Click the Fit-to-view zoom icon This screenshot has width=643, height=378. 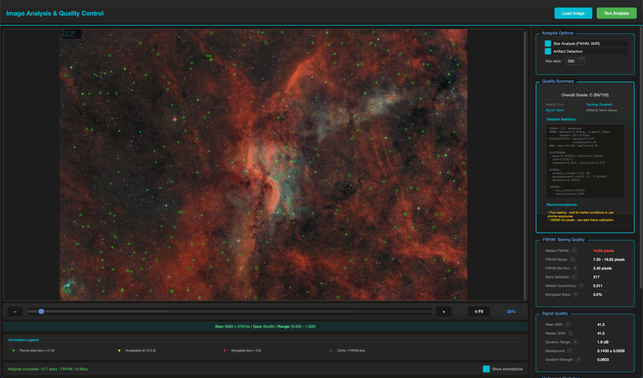pyautogui.click(x=479, y=311)
